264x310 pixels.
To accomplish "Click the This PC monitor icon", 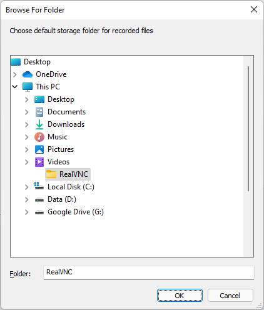I will [28, 87].
